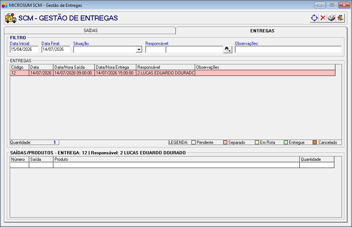Click the Data/Hora Saída column header
Image resolution: width=352 pixels, height=227 pixels.
tap(74, 67)
